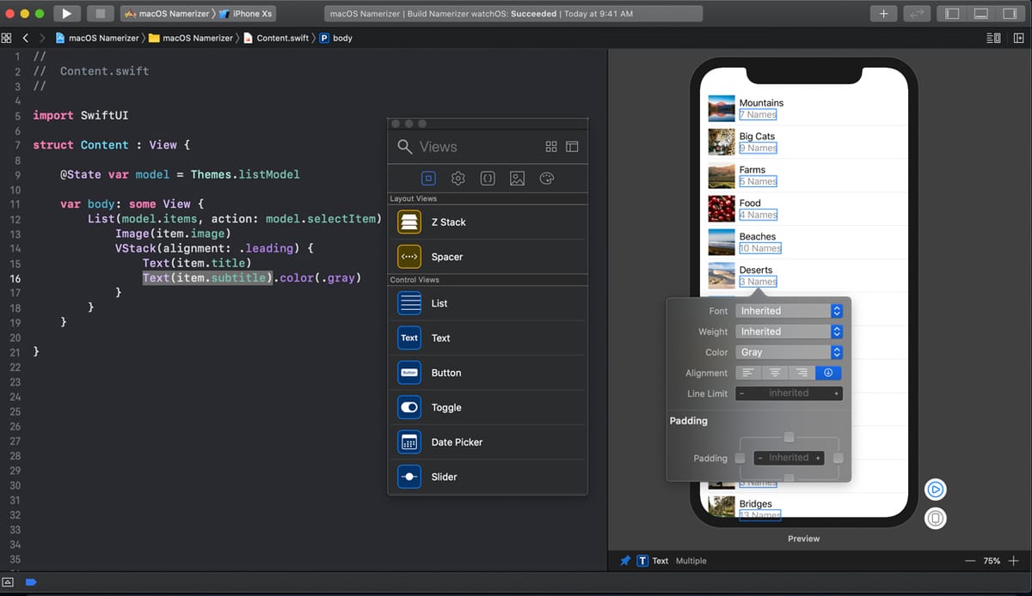Open the Color dropdown showing Gray

click(789, 352)
